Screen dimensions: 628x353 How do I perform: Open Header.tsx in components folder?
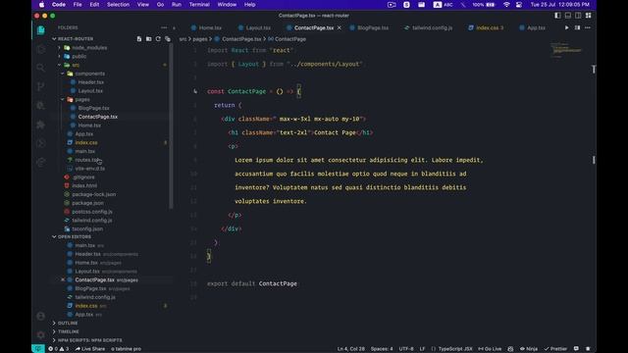pos(91,82)
